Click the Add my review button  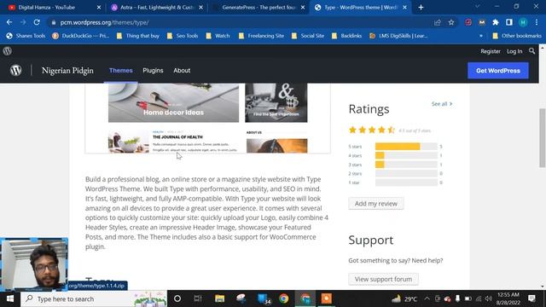[375, 204]
